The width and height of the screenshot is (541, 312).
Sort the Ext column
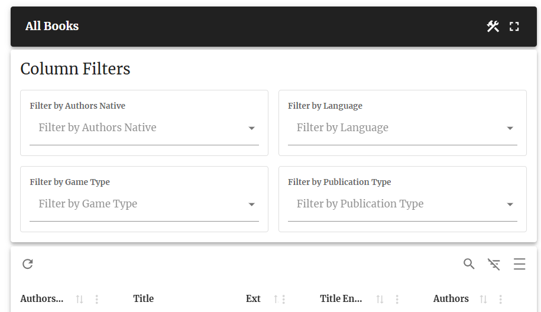pos(276,299)
